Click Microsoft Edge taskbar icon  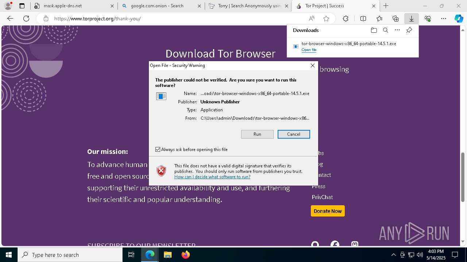[150, 255]
